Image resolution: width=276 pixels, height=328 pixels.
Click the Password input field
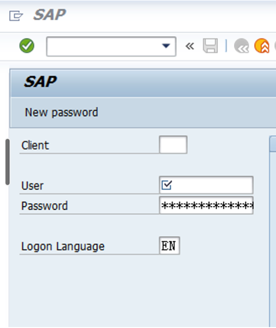click(206, 205)
